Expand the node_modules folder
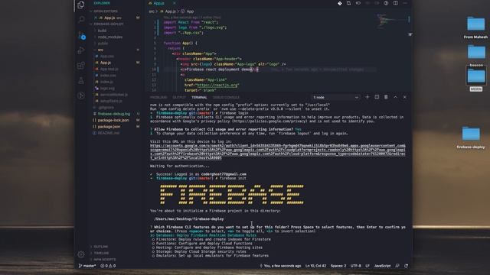This screenshot has width=490, height=275. pyautogui.click(x=110, y=37)
